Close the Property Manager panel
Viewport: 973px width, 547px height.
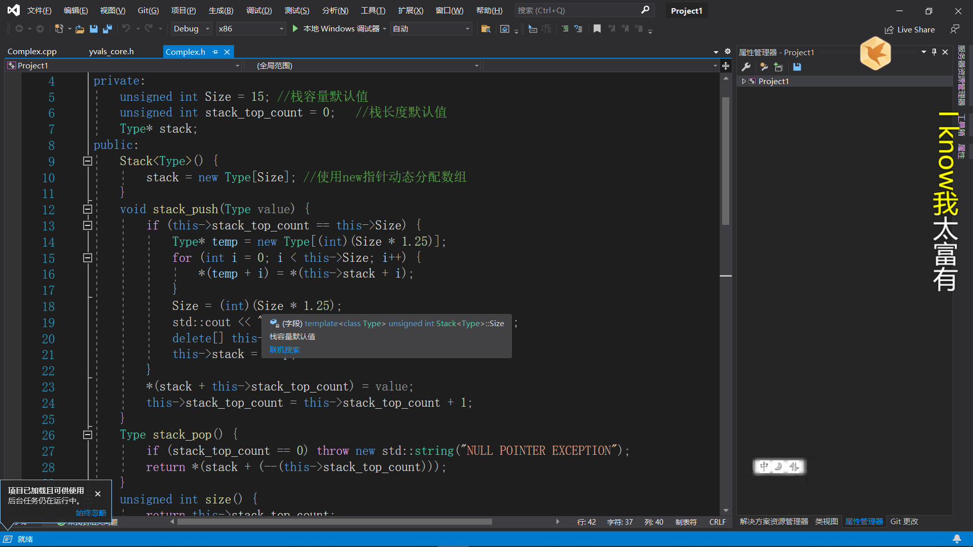(x=945, y=52)
